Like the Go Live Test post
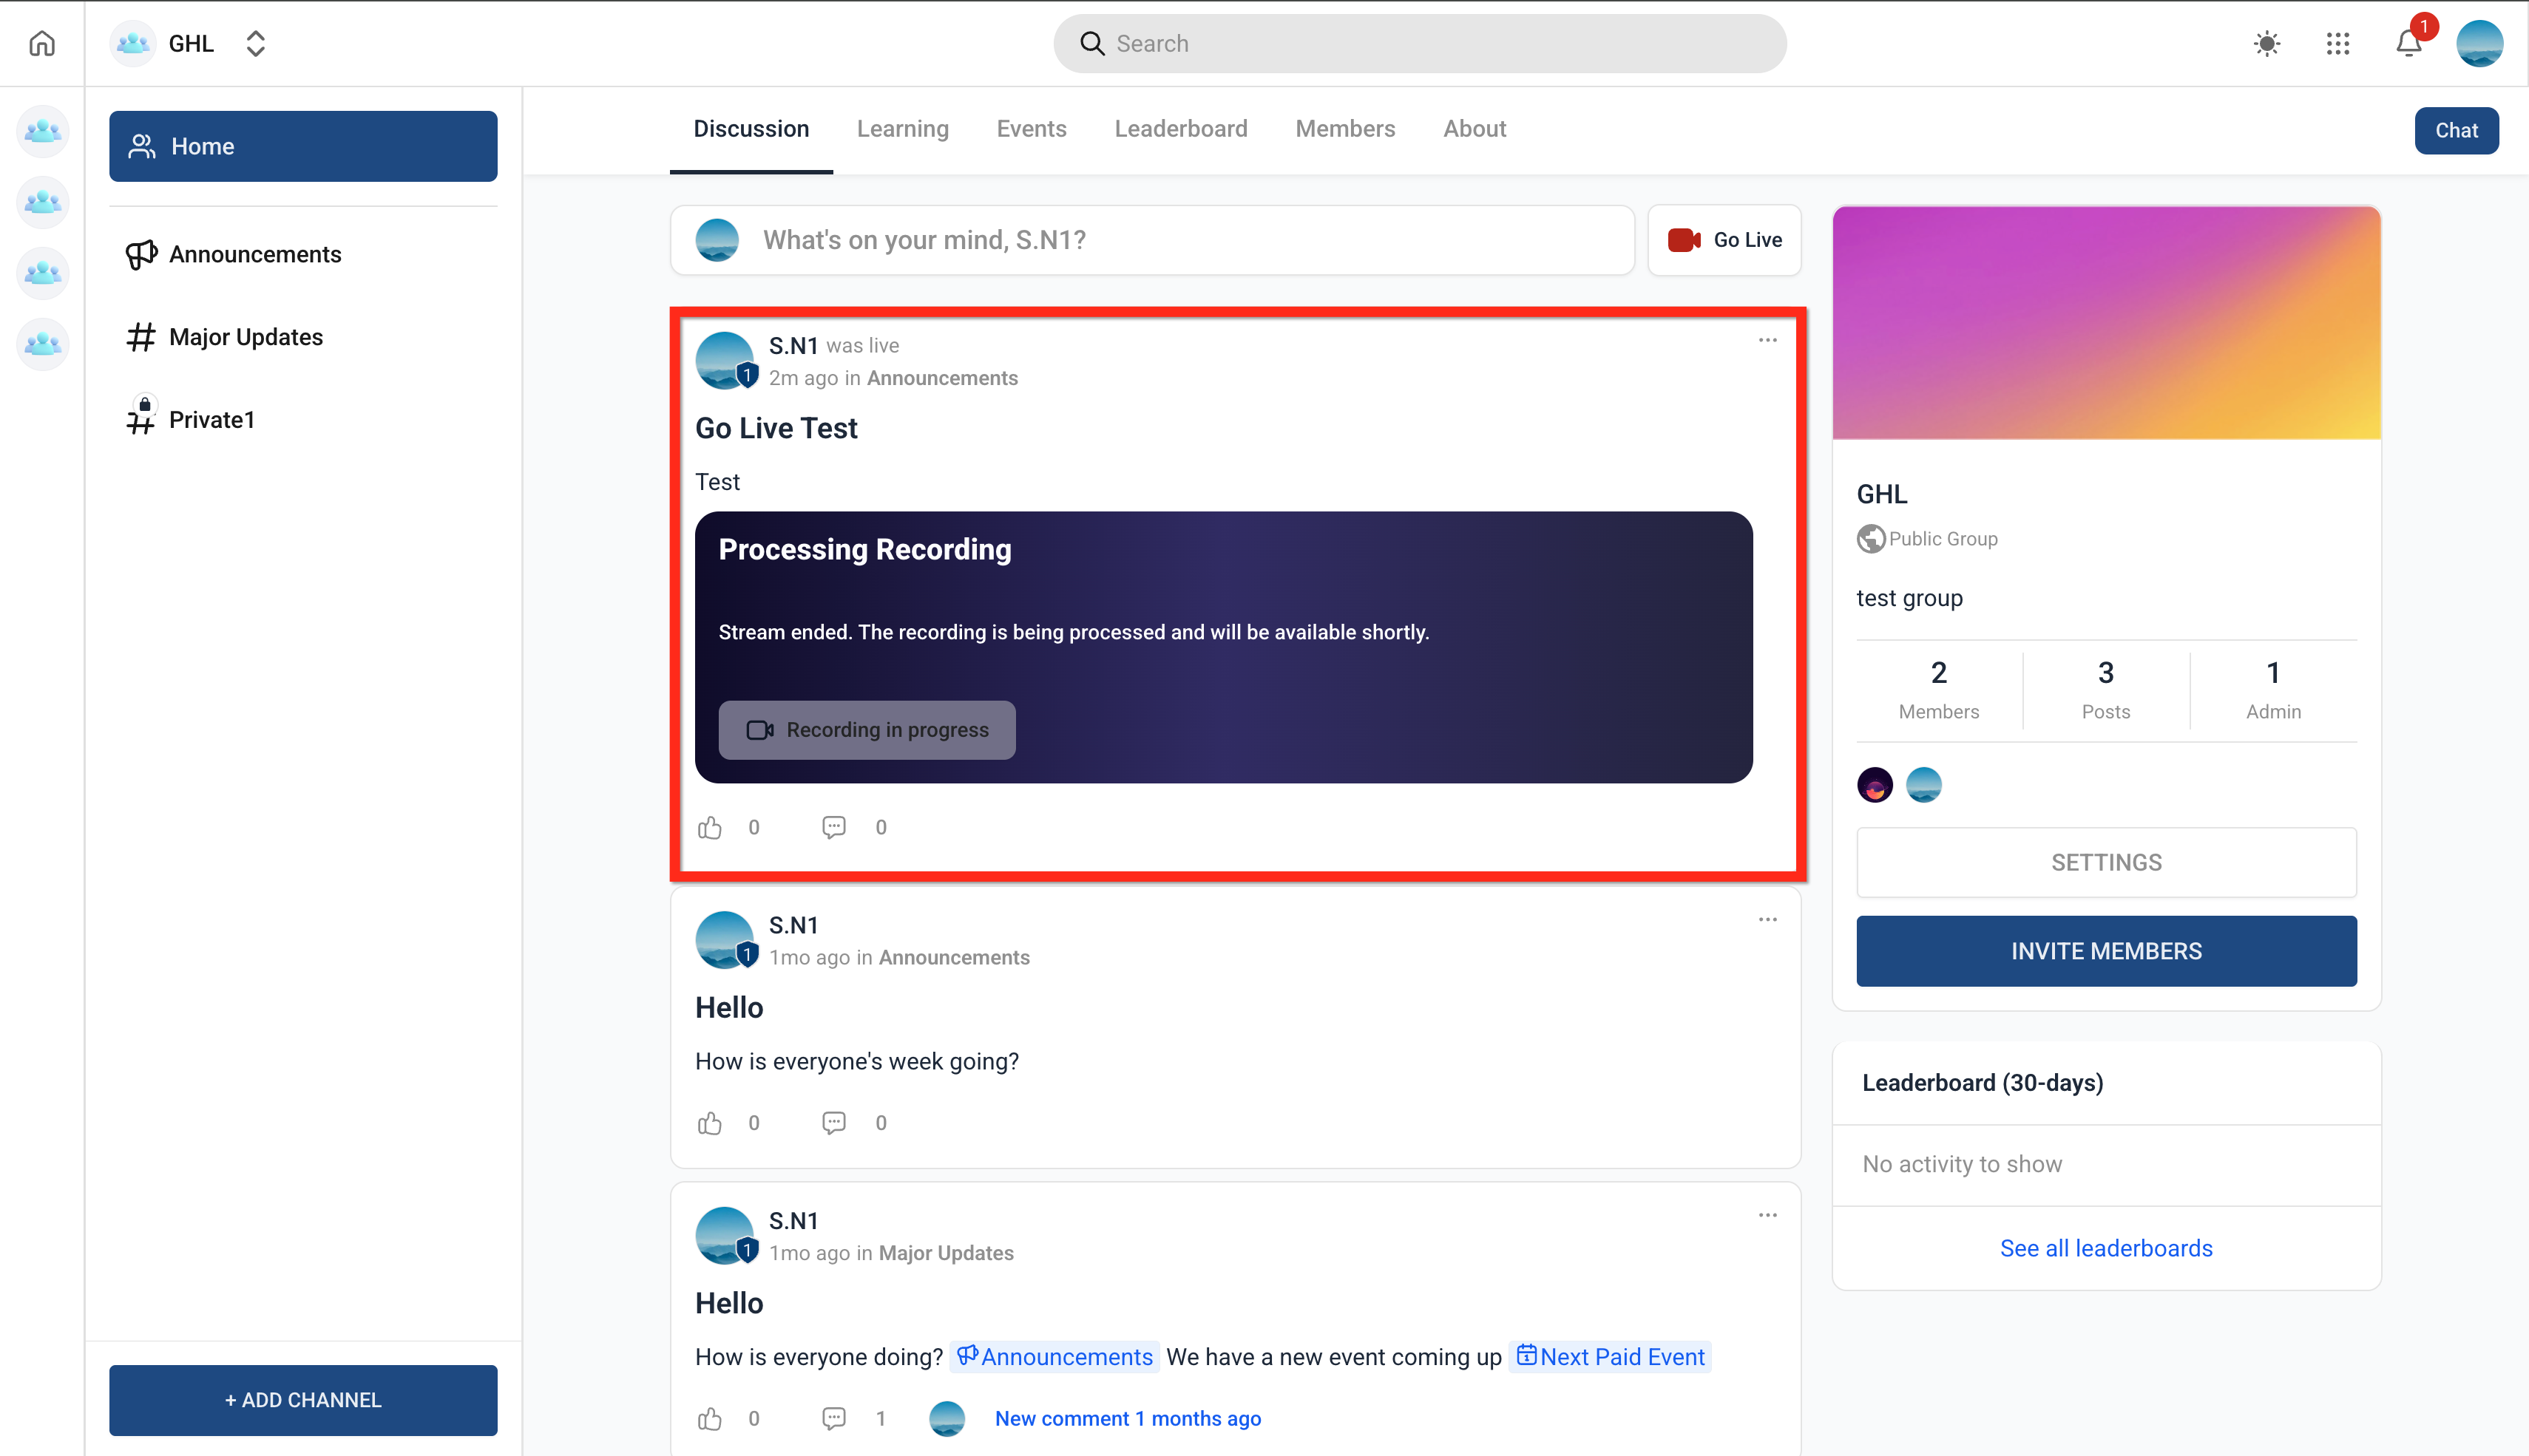The width and height of the screenshot is (2529, 1456). click(711, 827)
